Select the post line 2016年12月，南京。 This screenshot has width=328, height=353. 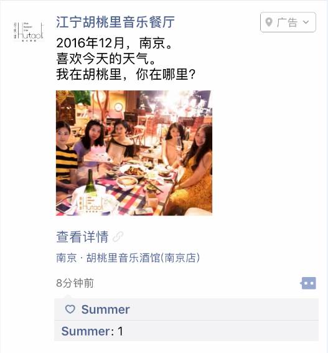115,43
